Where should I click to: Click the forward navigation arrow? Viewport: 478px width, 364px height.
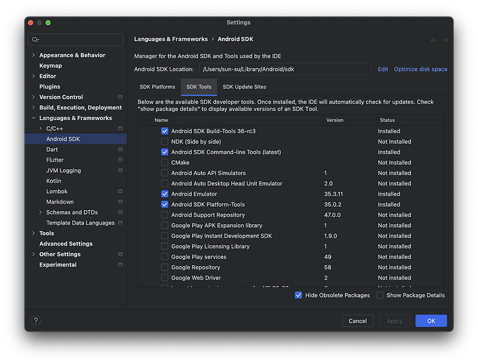coord(443,39)
